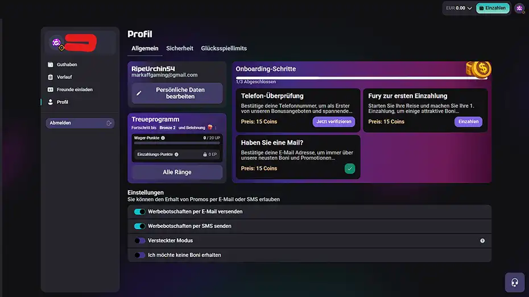The height and width of the screenshot is (297, 529).
Task: Turn off Werbebotschaften per SMS senden
Action: pyautogui.click(x=139, y=226)
